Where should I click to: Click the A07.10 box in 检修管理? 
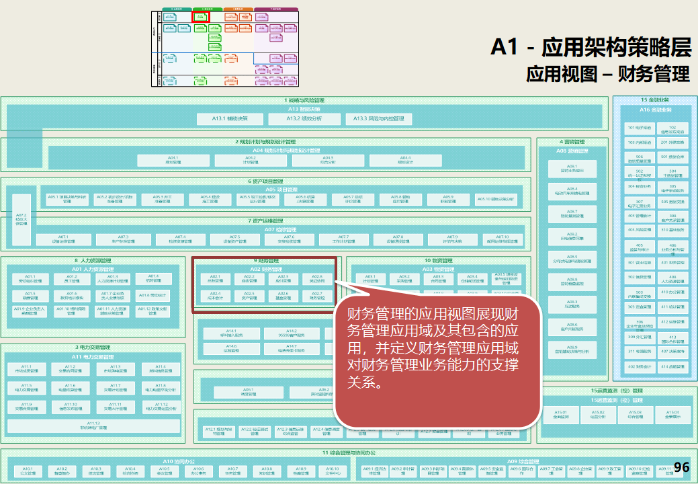tap(503, 239)
